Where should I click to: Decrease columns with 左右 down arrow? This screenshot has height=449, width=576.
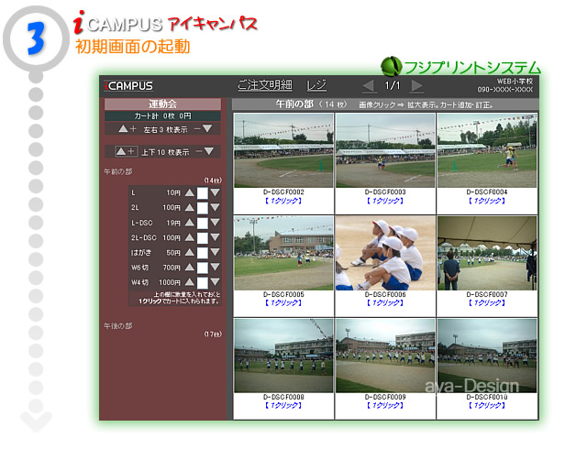pos(207,129)
